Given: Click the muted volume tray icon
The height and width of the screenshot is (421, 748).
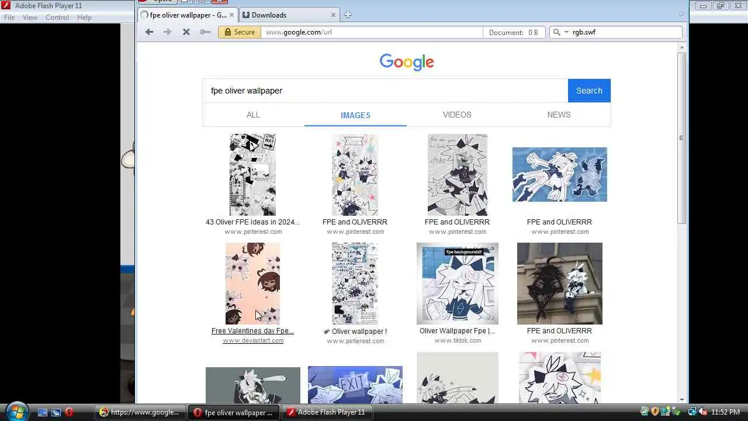Looking at the screenshot, I should [x=703, y=412].
